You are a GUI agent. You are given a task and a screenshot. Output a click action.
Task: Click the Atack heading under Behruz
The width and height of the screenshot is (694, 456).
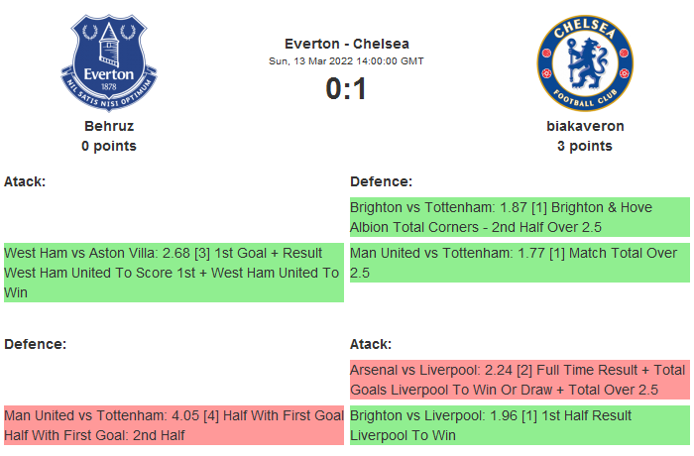coord(25,181)
